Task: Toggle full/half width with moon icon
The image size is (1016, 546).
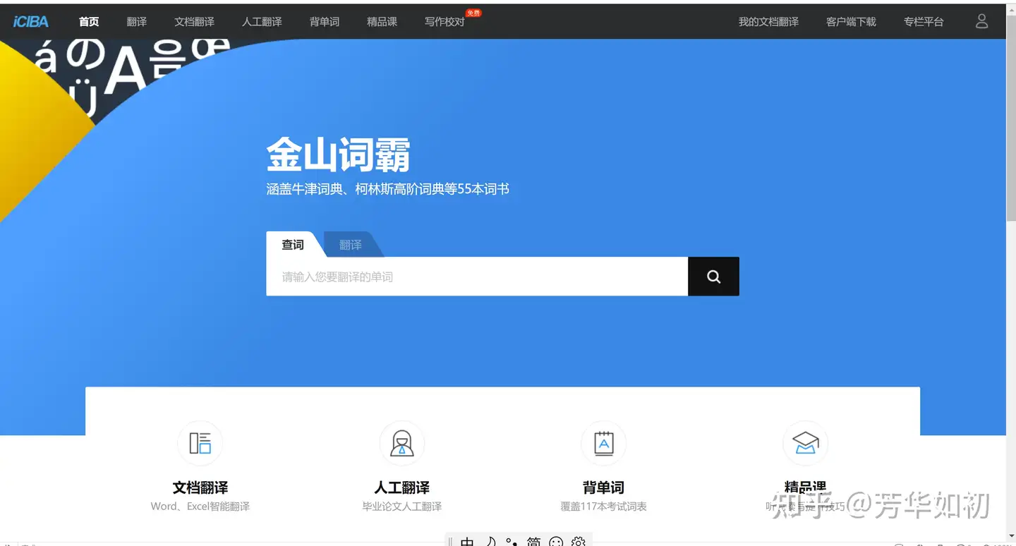Action: point(491,542)
